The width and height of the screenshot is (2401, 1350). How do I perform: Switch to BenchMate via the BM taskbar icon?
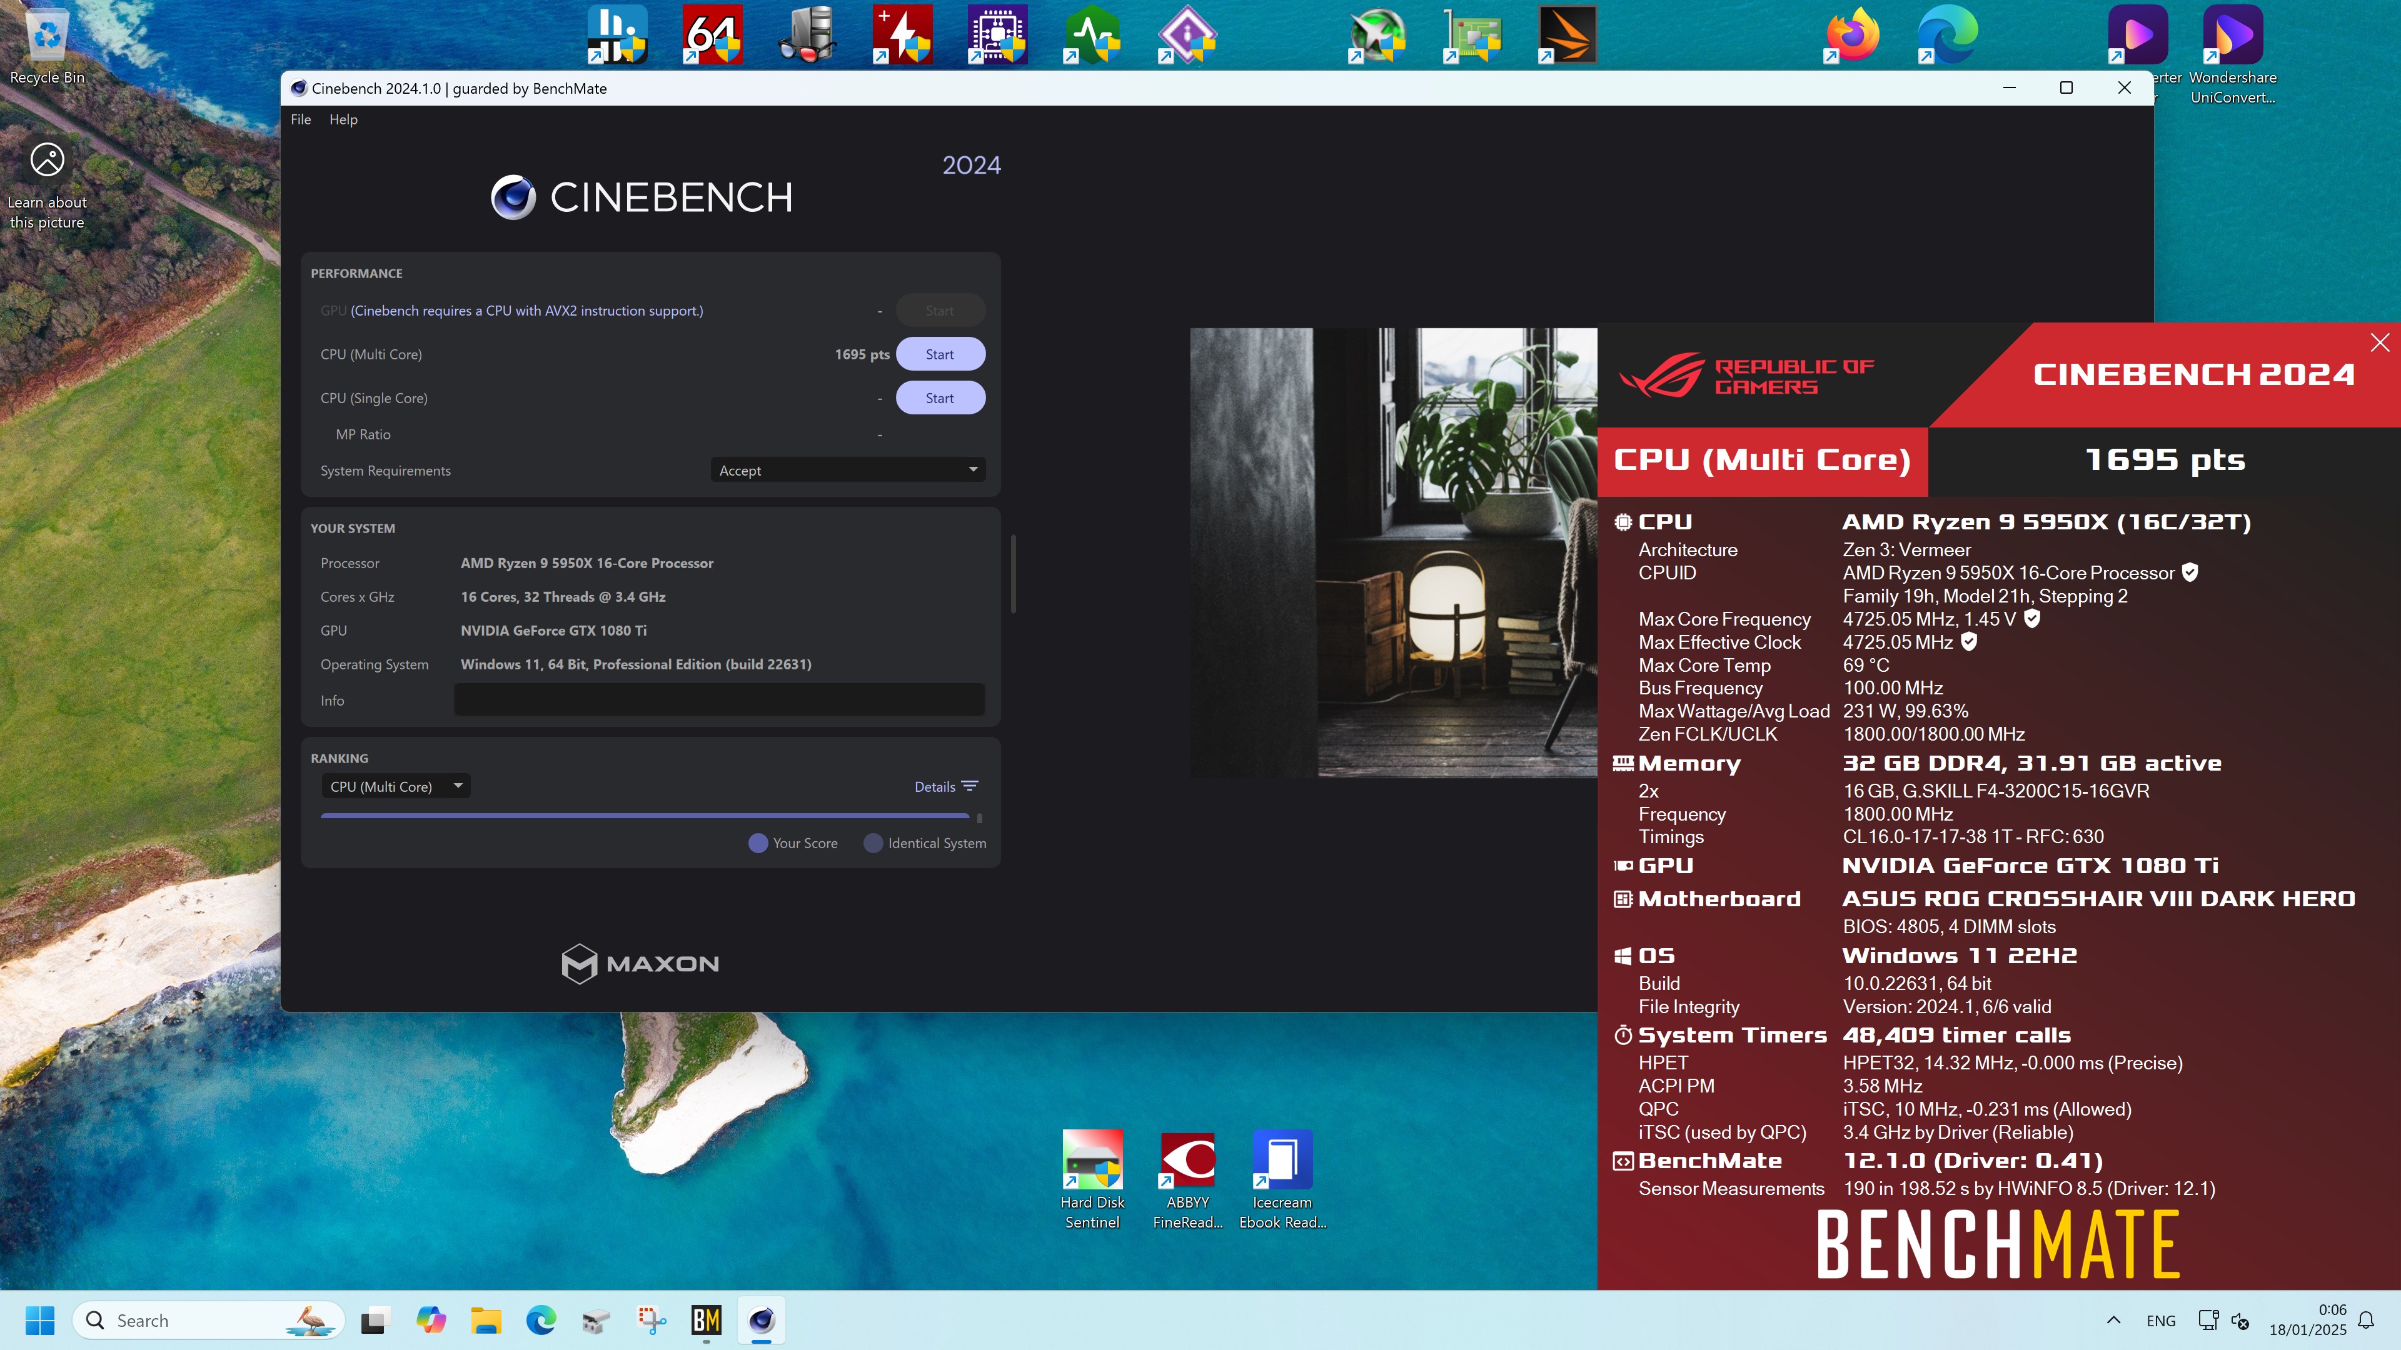(707, 1320)
